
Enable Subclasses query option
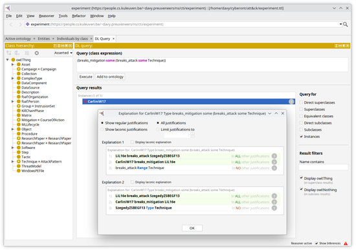[x=301, y=130]
